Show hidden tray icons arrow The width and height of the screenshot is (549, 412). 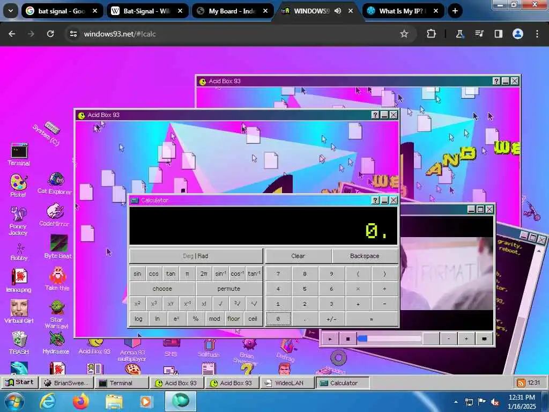point(456,402)
